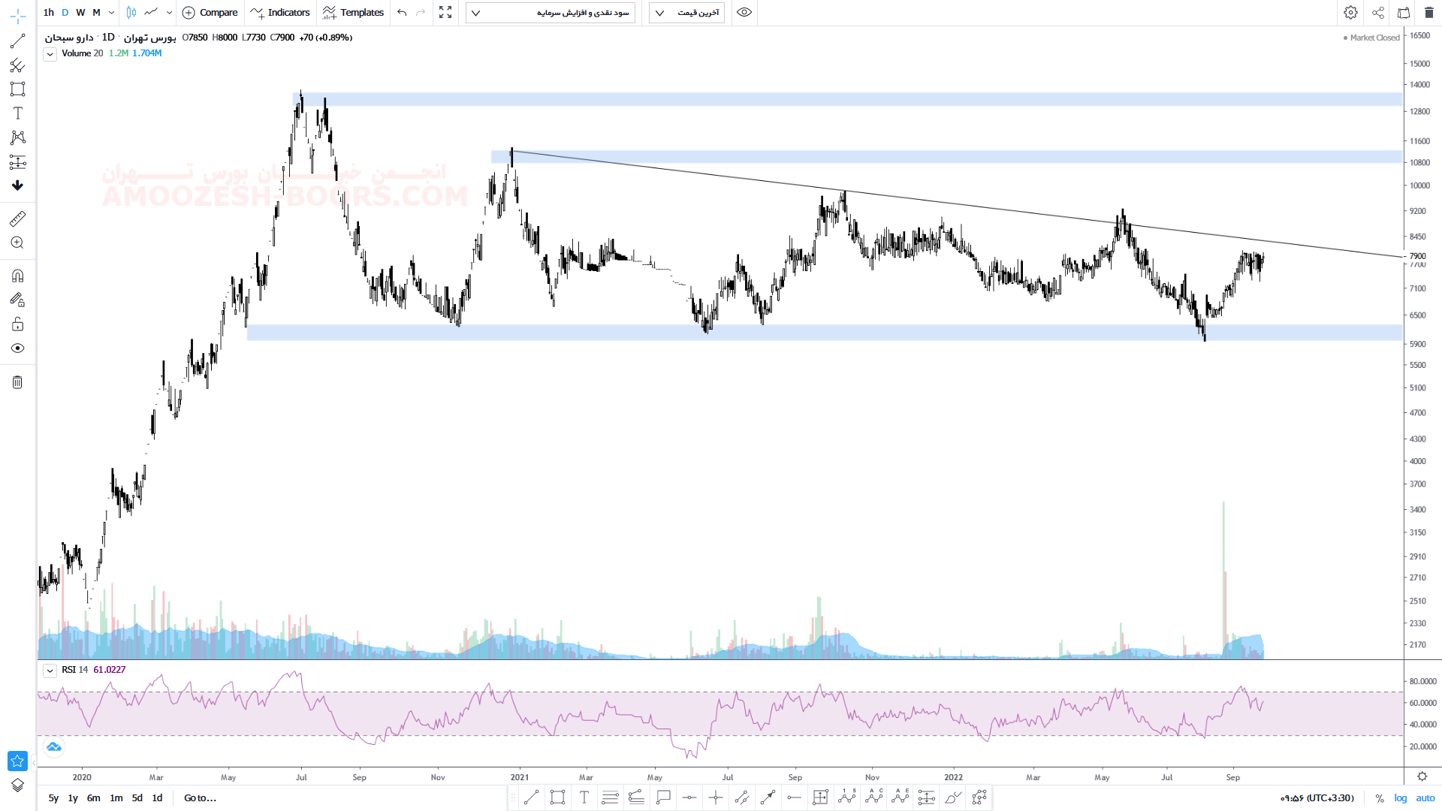Click the share chart icon
Screen dimensions: 1442x811
pyautogui.click(x=1377, y=13)
